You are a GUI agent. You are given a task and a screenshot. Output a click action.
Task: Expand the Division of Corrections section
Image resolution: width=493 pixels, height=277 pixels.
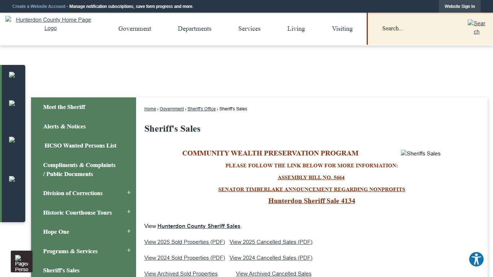tap(129, 193)
